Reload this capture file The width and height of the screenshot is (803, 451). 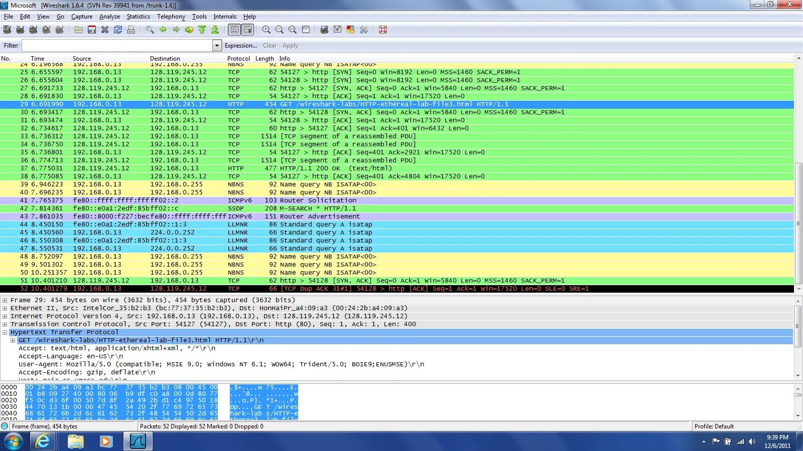(118, 30)
